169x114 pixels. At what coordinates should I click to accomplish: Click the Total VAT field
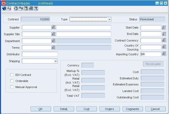pos(93,95)
